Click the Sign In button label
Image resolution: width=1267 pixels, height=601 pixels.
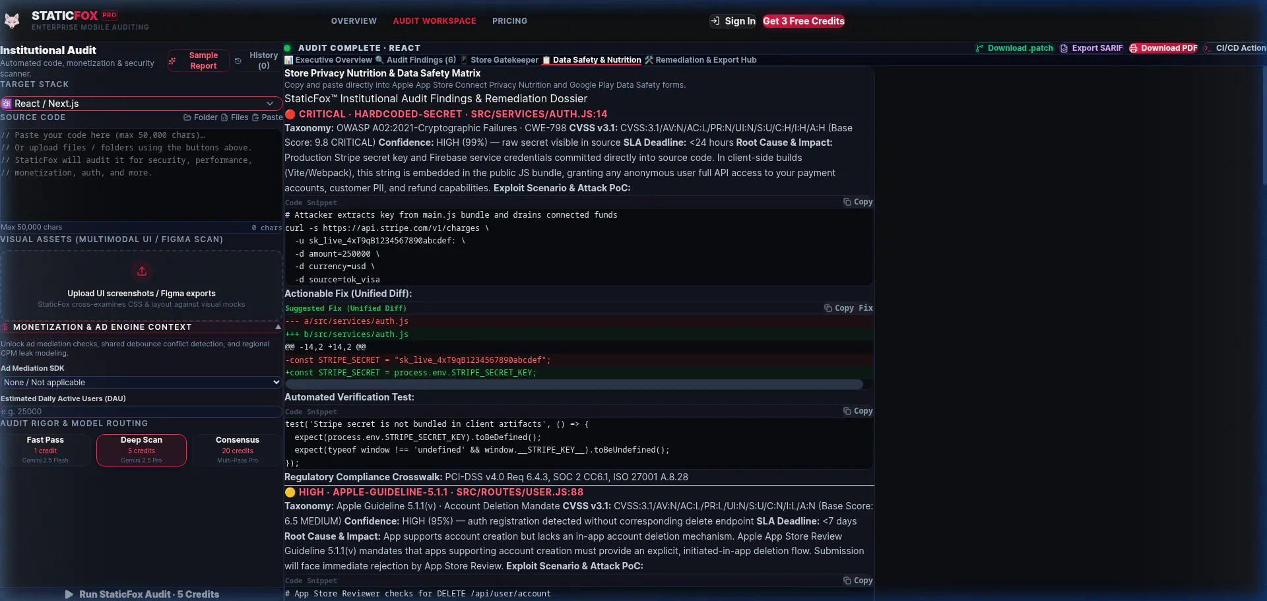(x=740, y=21)
